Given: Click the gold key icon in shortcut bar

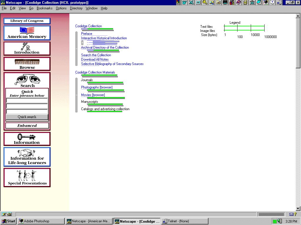Looking at the screenshot, I should coord(205,2).
